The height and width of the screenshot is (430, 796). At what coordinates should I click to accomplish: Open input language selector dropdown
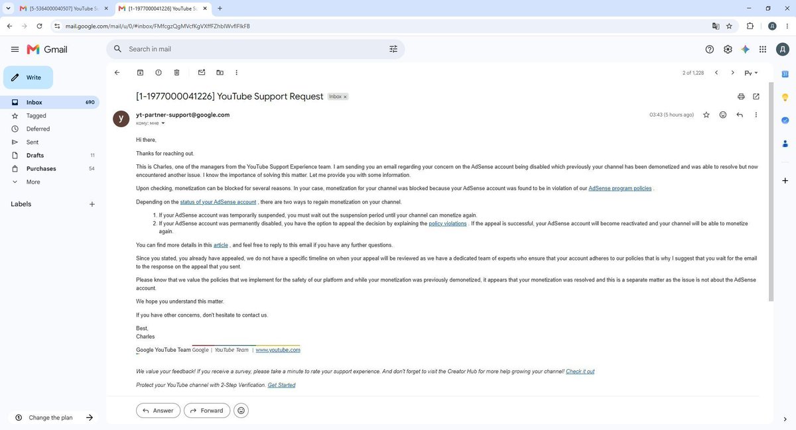click(752, 73)
